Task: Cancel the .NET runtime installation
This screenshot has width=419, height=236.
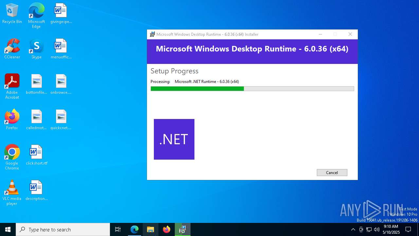Action: [332, 172]
